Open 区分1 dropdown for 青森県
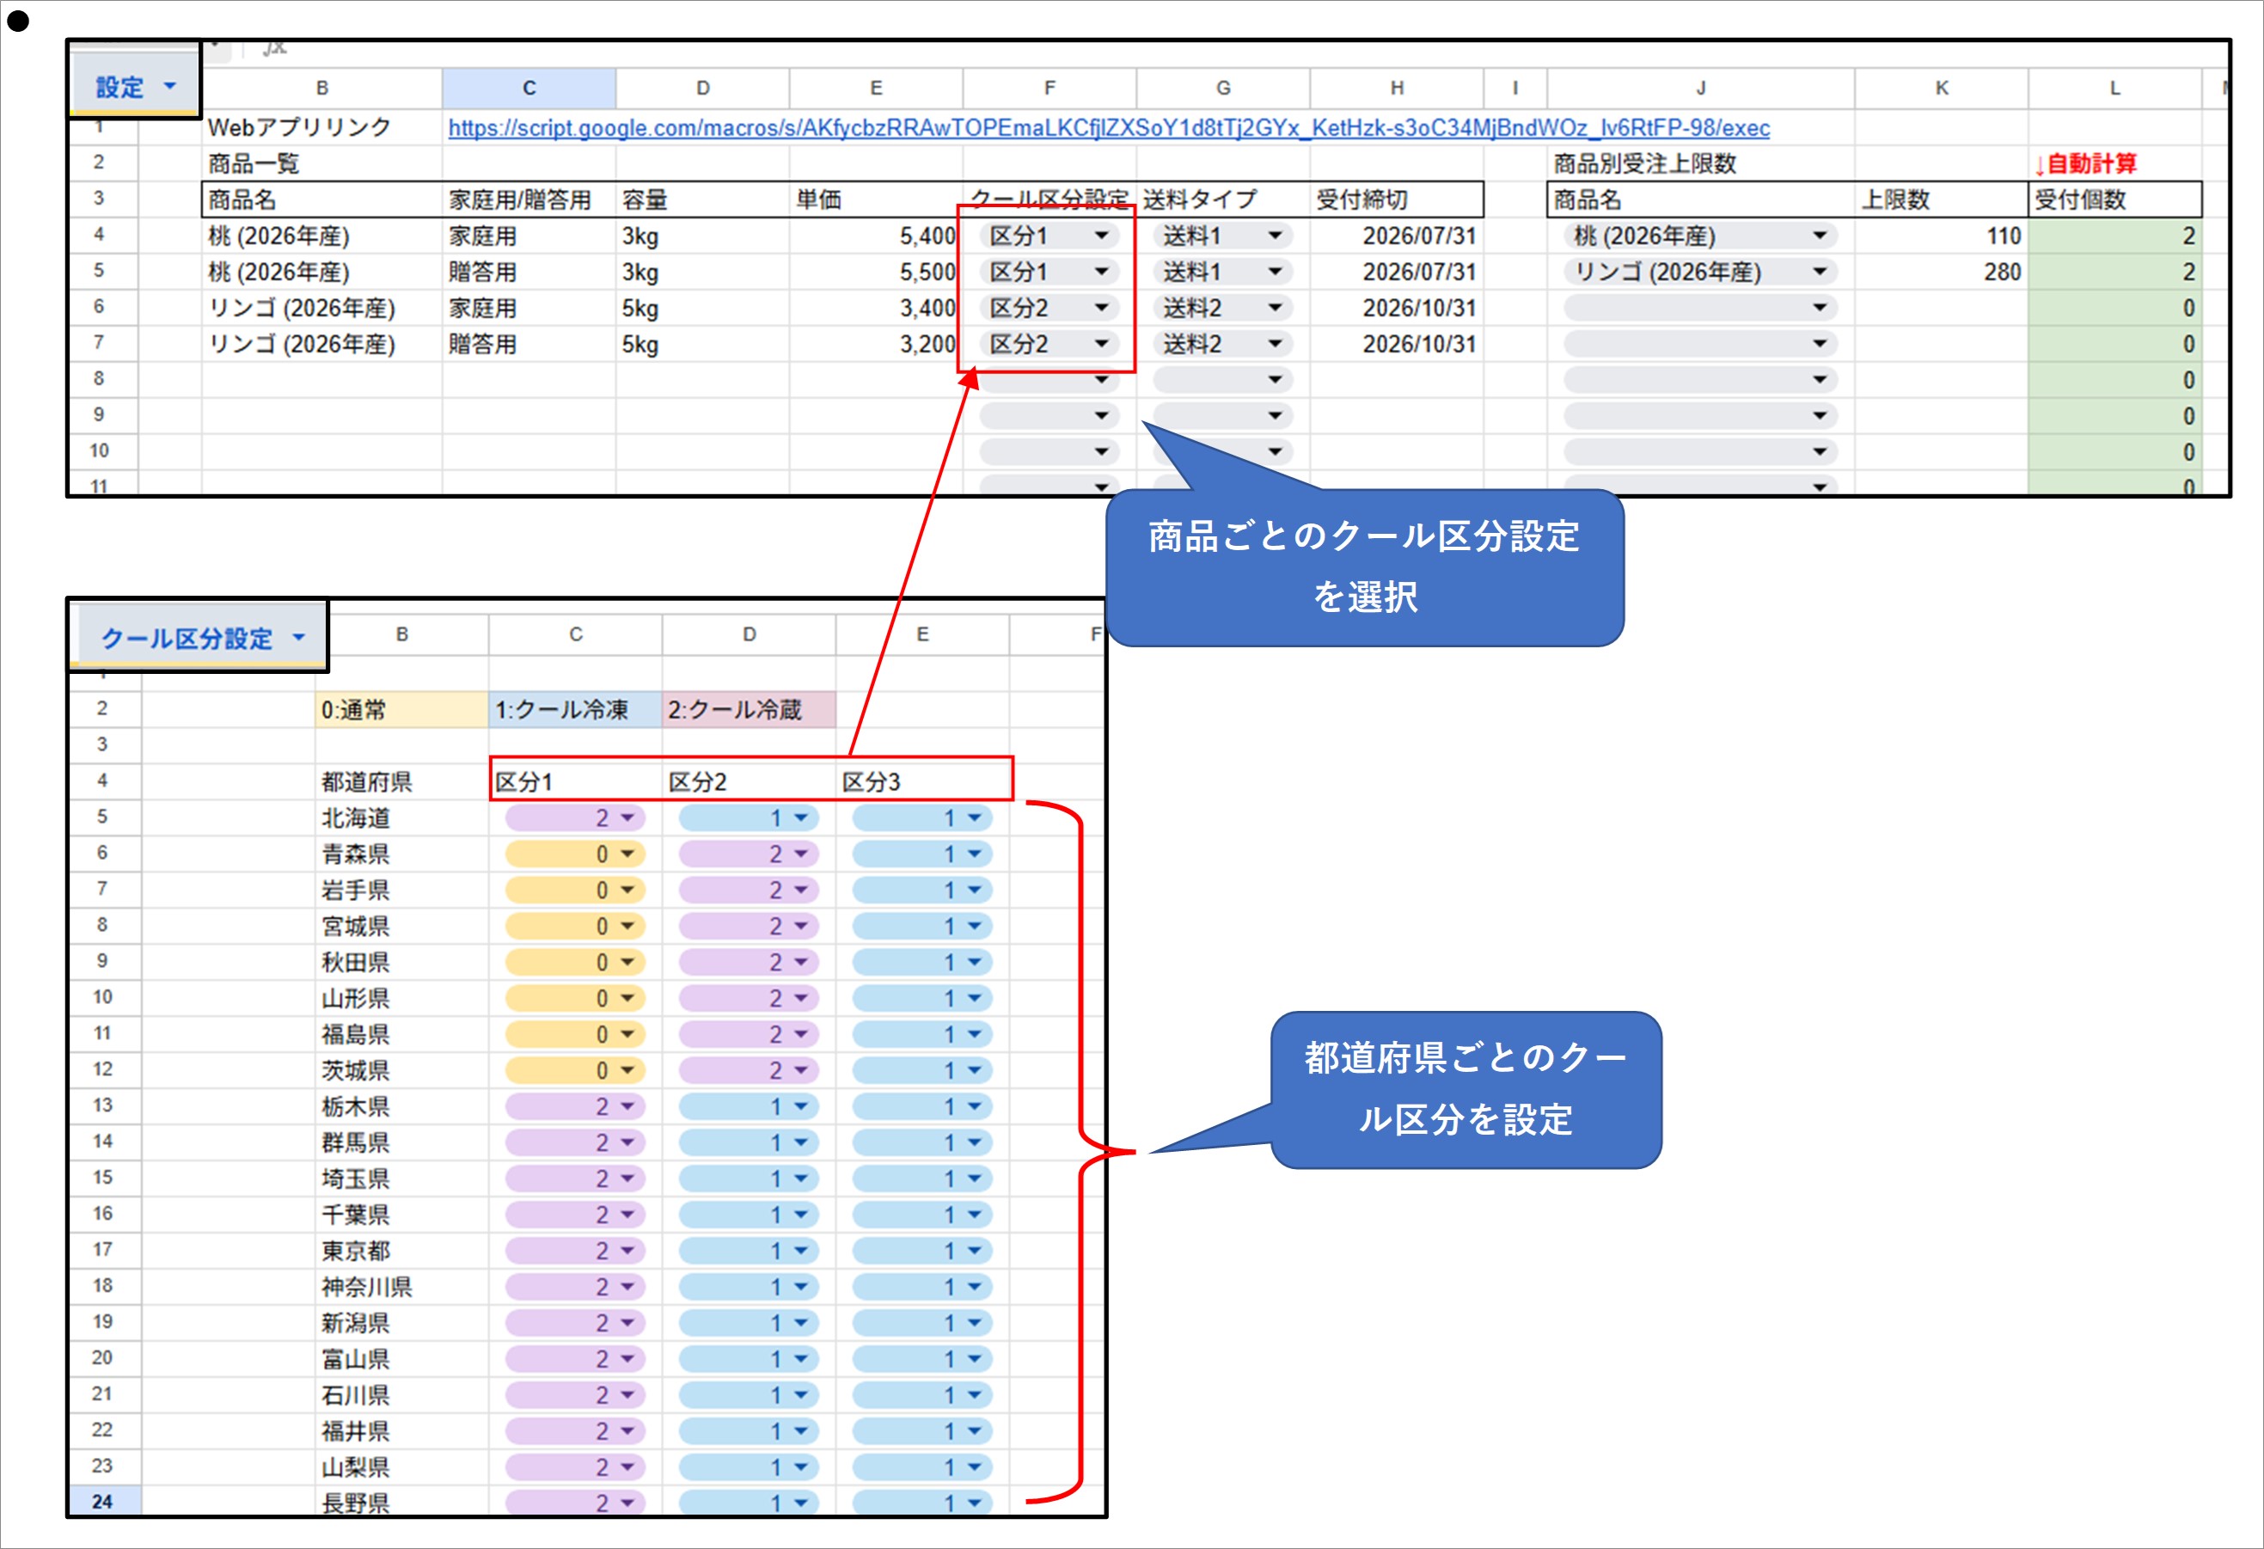 [x=575, y=854]
